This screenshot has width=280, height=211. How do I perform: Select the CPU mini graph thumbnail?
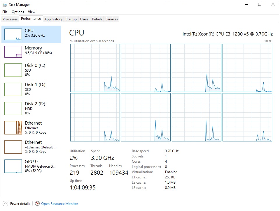click(x=13, y=34)
